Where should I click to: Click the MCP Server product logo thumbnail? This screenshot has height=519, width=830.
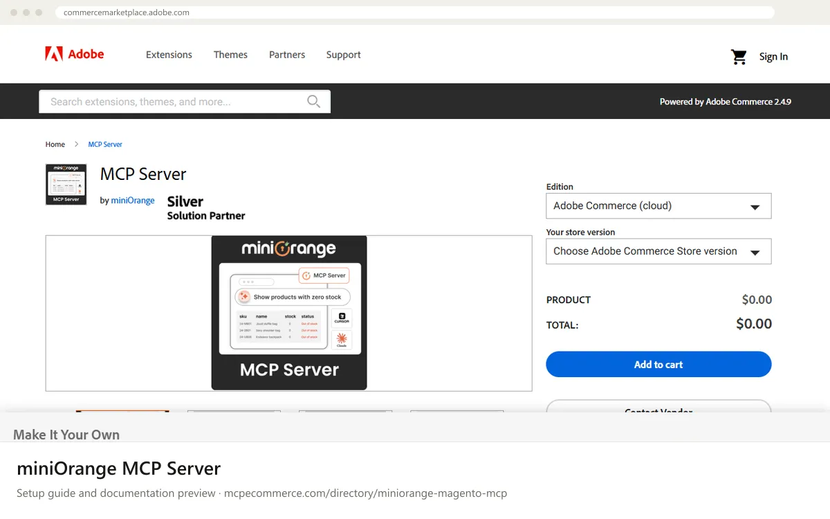point(66,185)
